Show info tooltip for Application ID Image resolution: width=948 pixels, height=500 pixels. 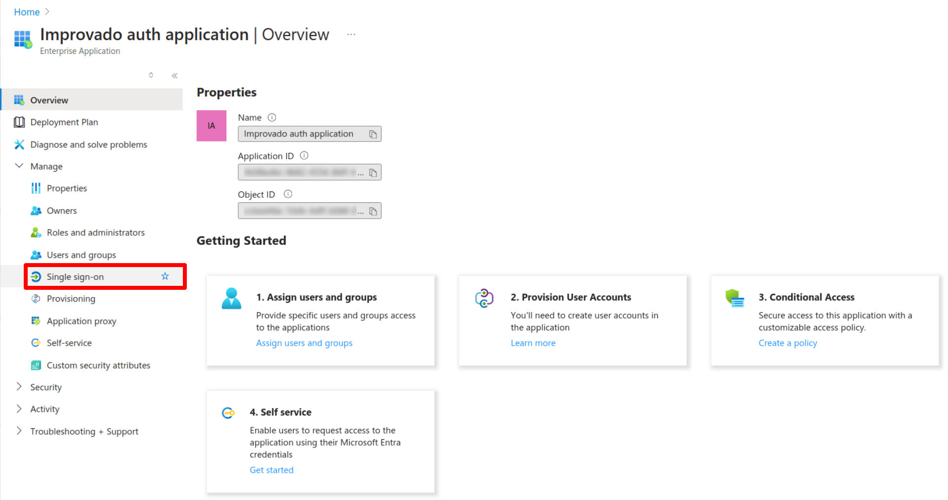click(x=304, y=155)
